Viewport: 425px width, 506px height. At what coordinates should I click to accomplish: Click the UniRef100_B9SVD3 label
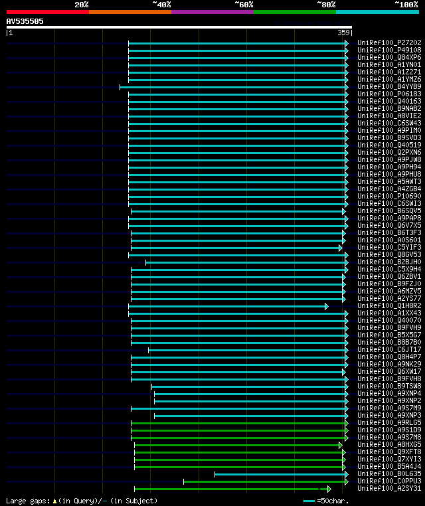[389, 137]
